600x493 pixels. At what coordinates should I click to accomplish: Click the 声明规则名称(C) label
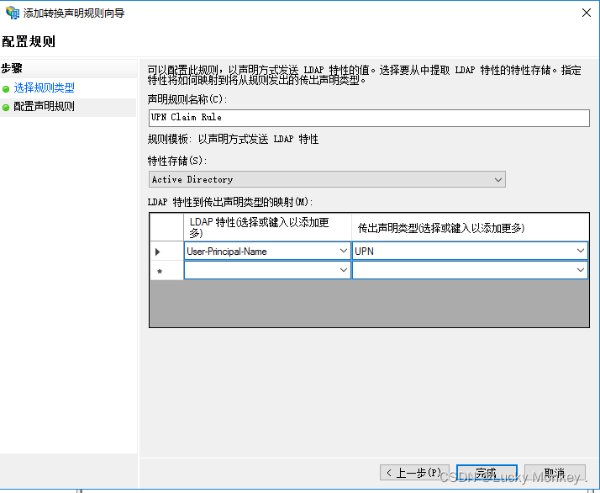187,99
